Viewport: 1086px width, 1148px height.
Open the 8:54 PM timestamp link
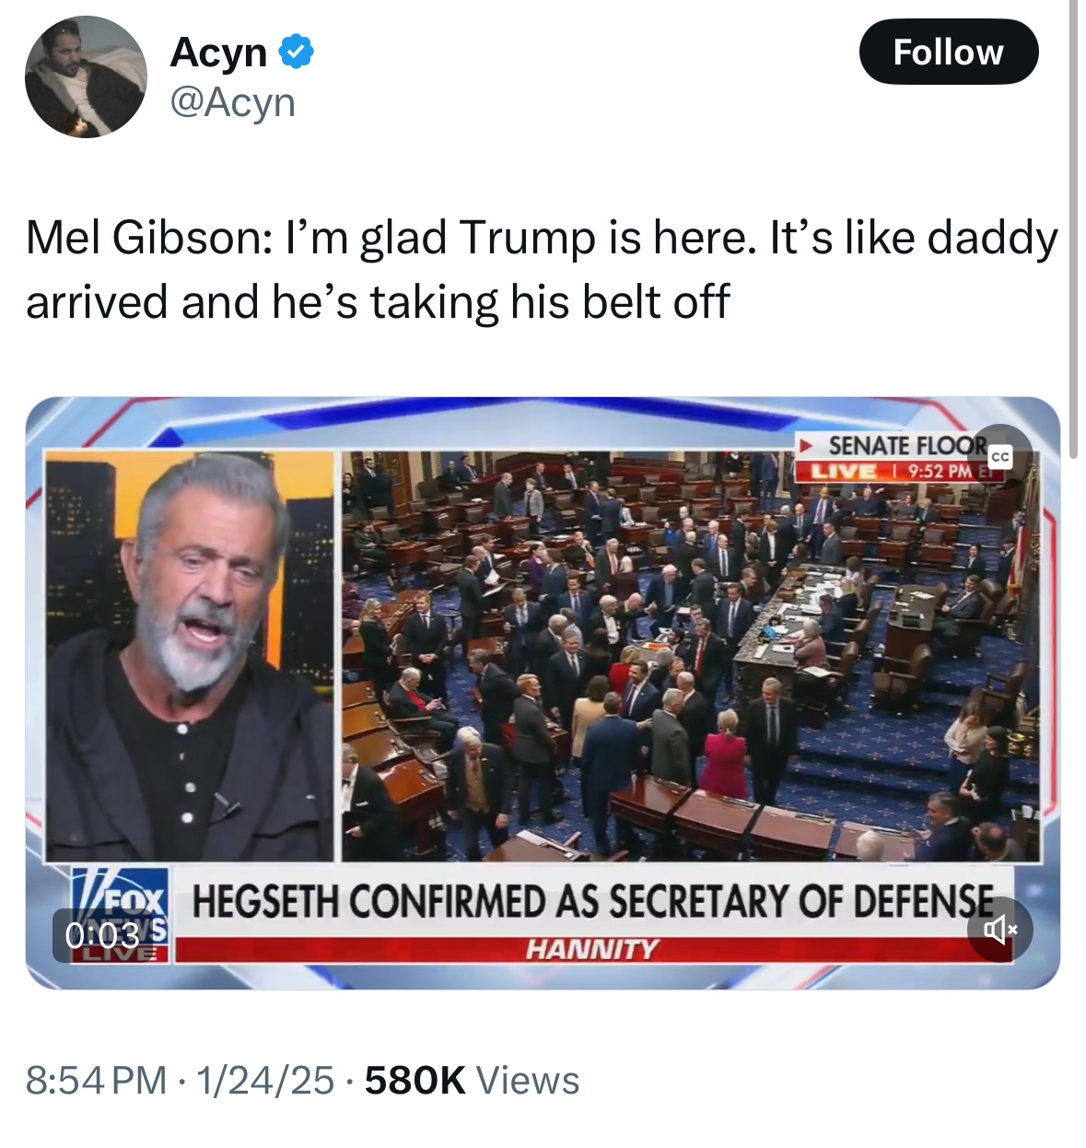pos(97,1080)
